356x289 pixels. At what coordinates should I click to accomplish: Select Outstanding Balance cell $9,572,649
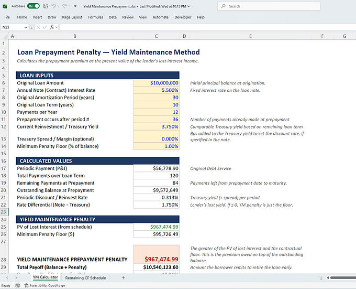157,190
